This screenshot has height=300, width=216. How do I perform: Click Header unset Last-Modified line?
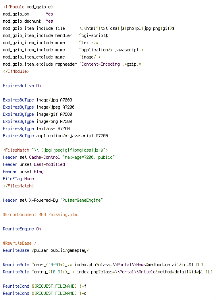[x=34, y=165]
